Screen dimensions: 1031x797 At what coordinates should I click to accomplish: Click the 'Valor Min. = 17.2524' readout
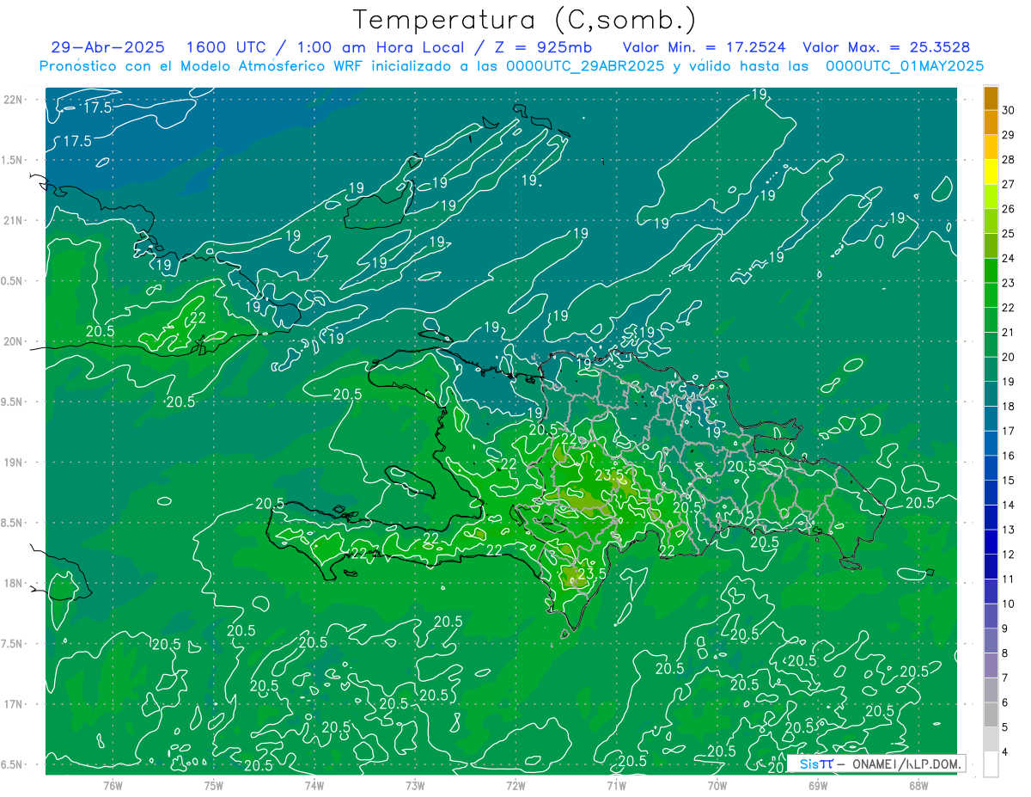click(x=704, y=48)
